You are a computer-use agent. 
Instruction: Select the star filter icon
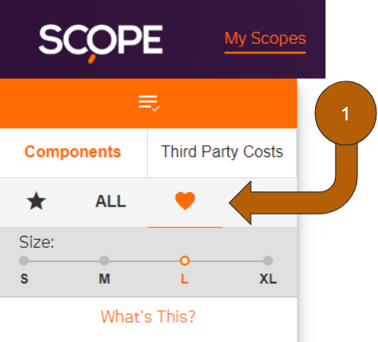(37, 202)
